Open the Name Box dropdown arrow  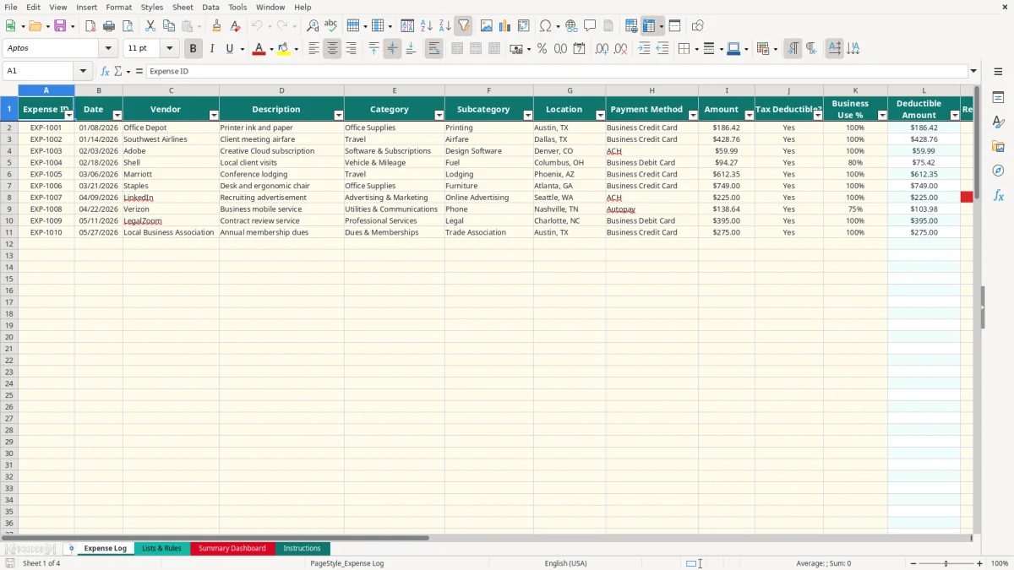pyautogui.click(x=83, y=71)
